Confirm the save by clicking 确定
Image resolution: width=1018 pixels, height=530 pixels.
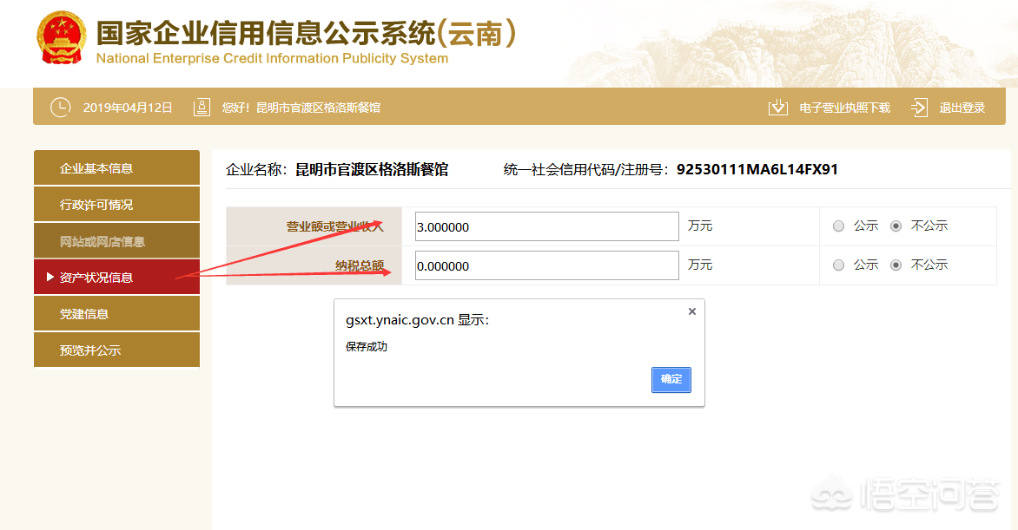(671, 380)
